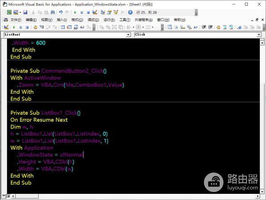Click the Find binoculars icon
This screenshot has width=266, height=200.
click(52, 12)
